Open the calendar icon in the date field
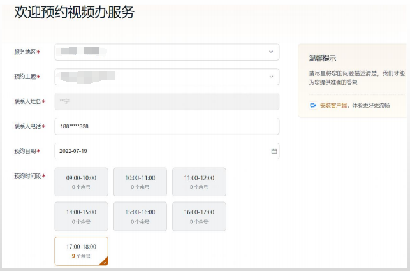This screenshot has height=271, width=410. 274,151
